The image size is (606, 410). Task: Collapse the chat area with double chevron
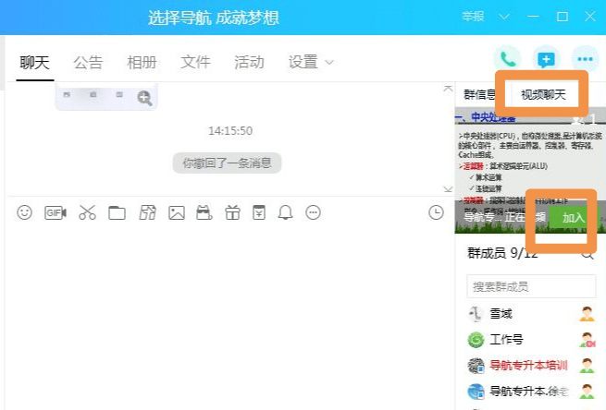click(x=448, y=188)
